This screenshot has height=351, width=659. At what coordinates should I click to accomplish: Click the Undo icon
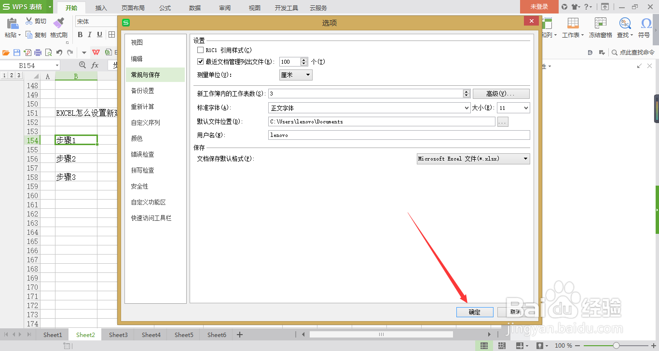tap(58, 53)
